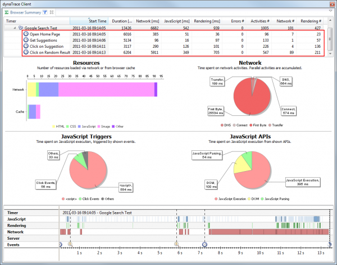Click the blue JavaScript segment in Network bar
This screenshot has height=265, width=337.
coord(48,89)
